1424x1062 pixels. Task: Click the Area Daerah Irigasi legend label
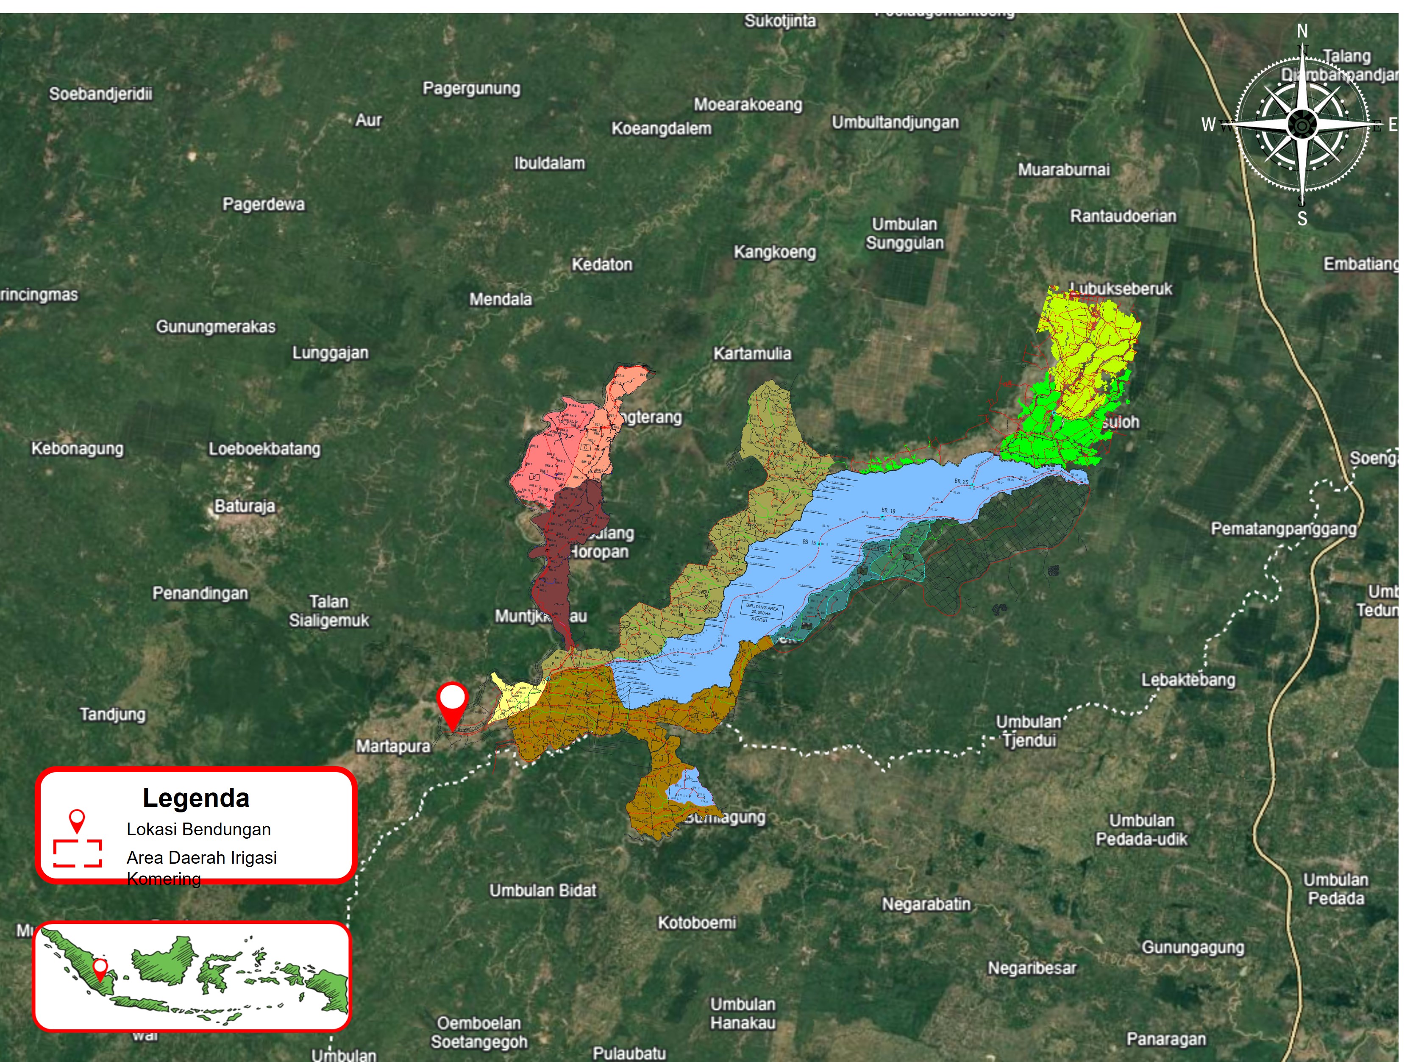coord(201,858)
